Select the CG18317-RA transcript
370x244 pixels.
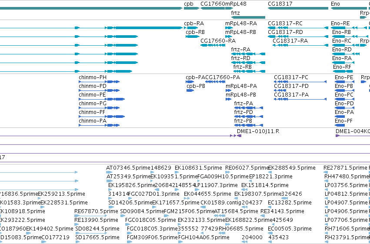pyautogui.click(x=300, y=45)
